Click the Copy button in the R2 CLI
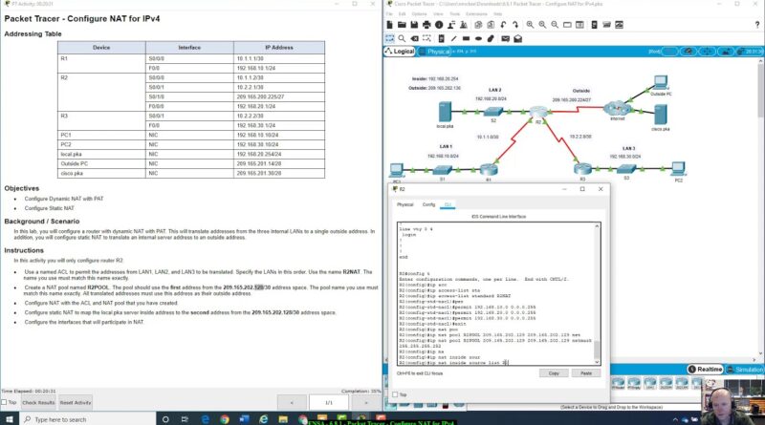 coord(554,373)
